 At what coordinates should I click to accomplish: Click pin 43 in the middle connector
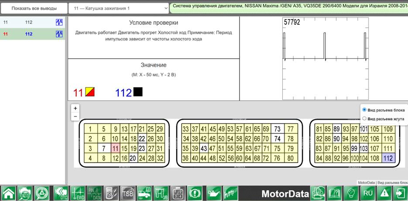coord(204,148)
